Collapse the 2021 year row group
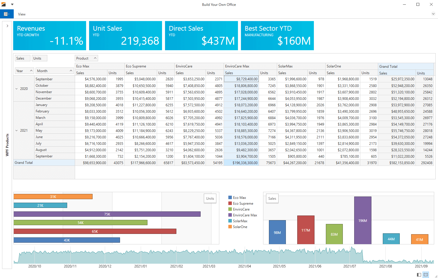Screen dimensions: 438x278 click(x=17, y=131)
